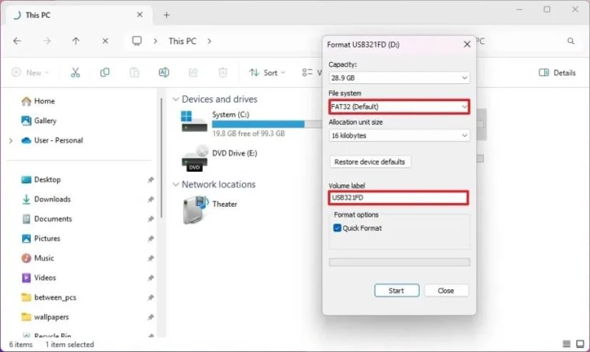Stop loading with the X beside Up arrow
The width and height of the screenshot is (590, 352).
105,41
